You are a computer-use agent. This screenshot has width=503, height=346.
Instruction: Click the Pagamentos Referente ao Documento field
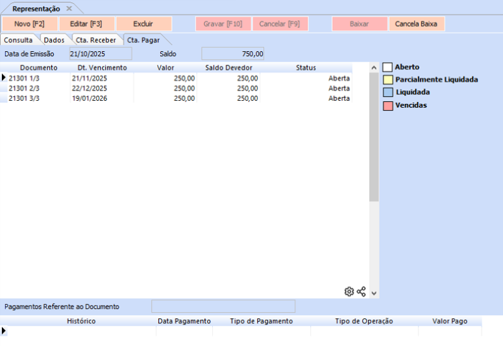223,307
